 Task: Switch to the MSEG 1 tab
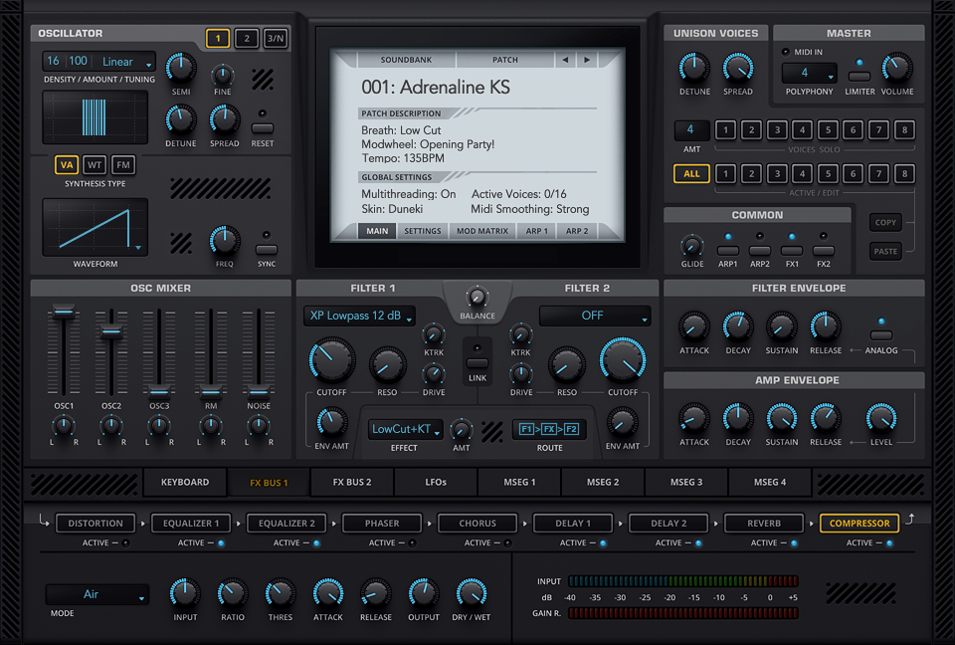[x=519, y=482]
